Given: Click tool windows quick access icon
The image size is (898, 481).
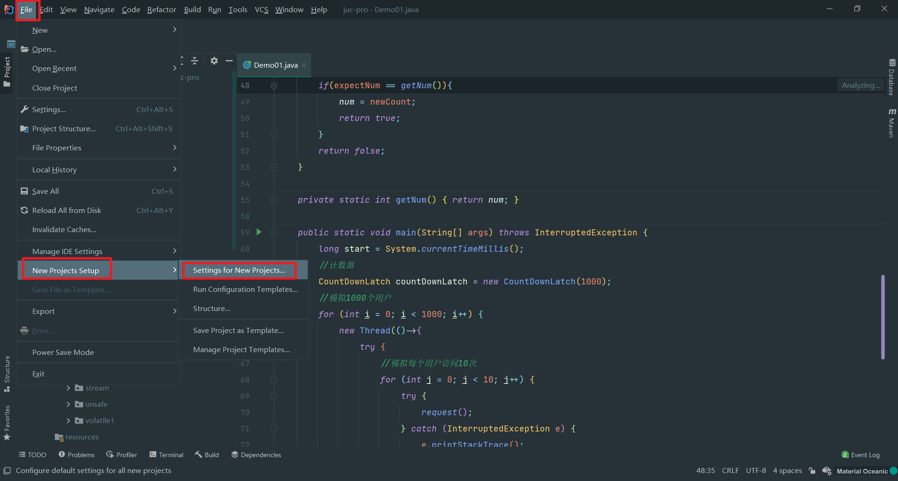Looking at the screenshot, I should click(7, 471).
